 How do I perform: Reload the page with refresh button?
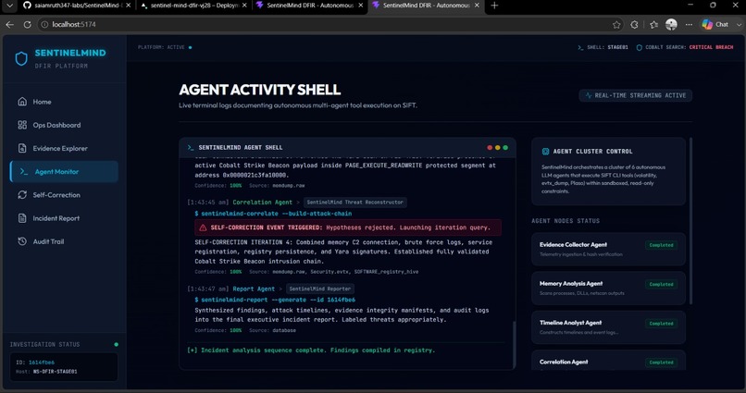click(27, 24)
